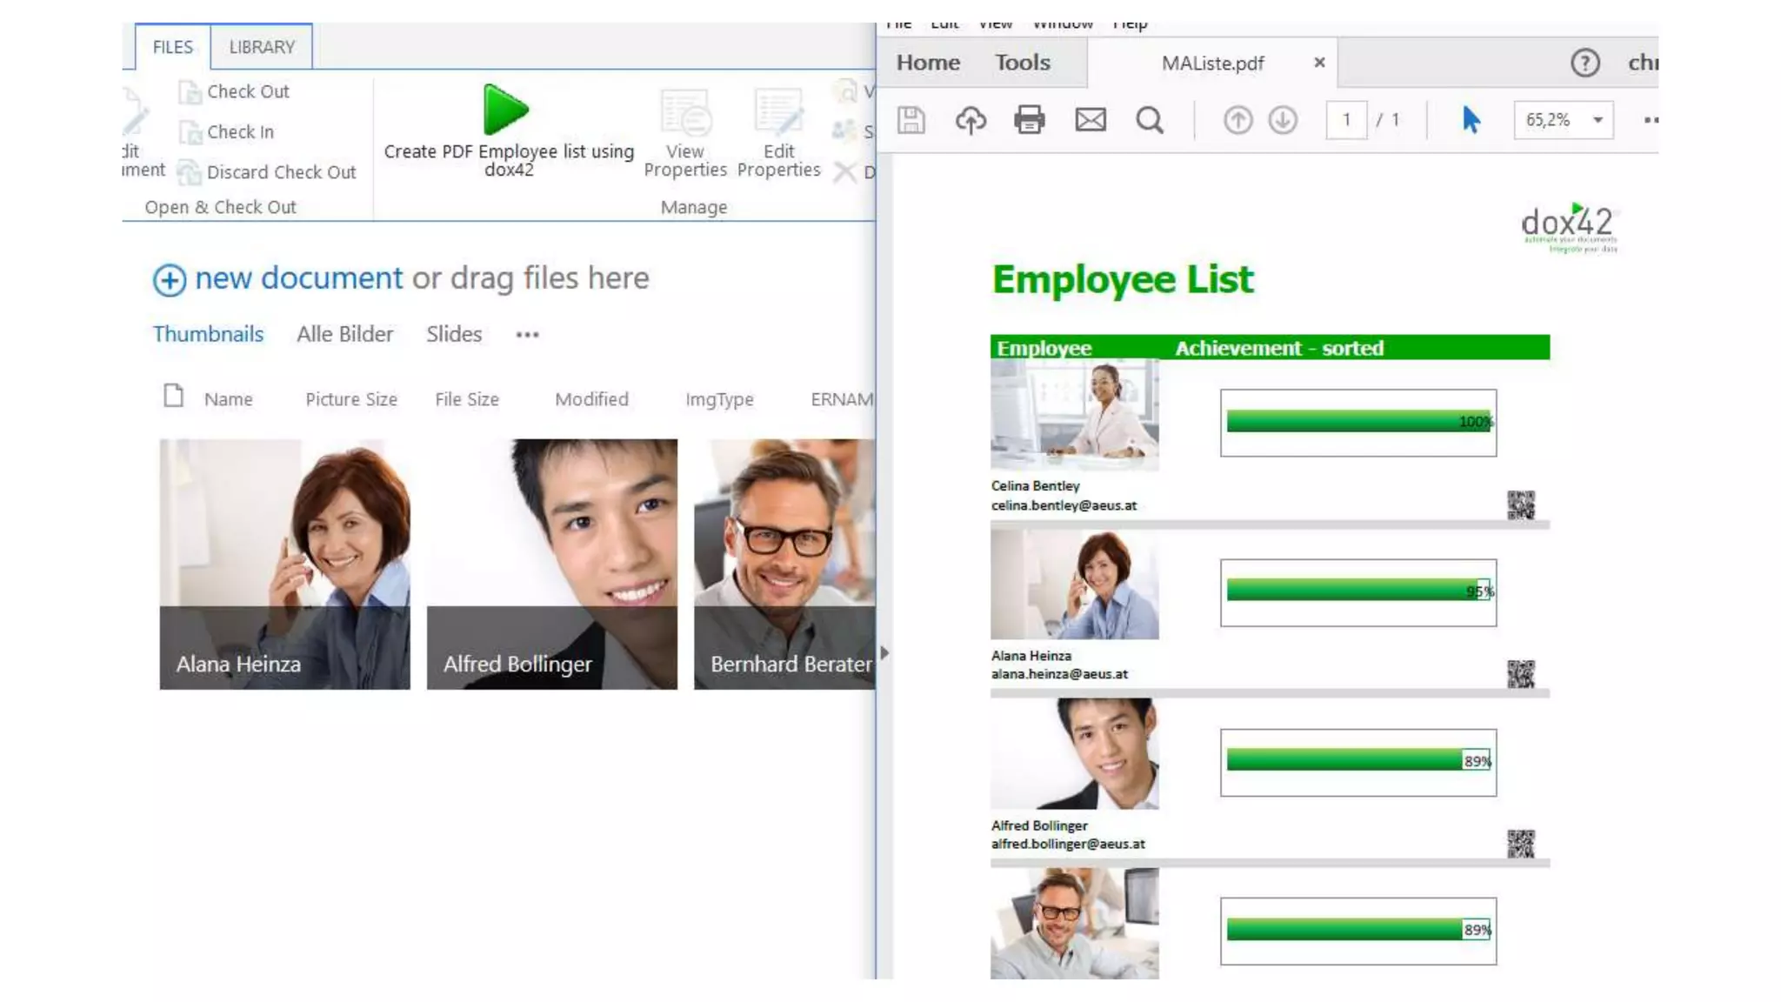Click the cloud upload icon
The width and height of the screenshot is (1781, 1002).
[x=971, y=120]
